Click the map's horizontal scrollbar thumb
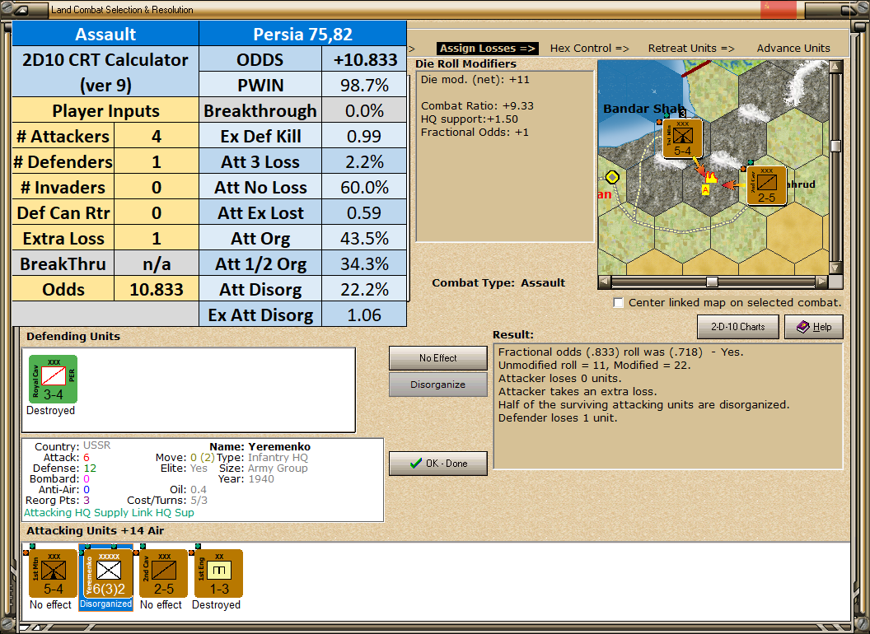 pyautogui.click(x=712, y=282)
